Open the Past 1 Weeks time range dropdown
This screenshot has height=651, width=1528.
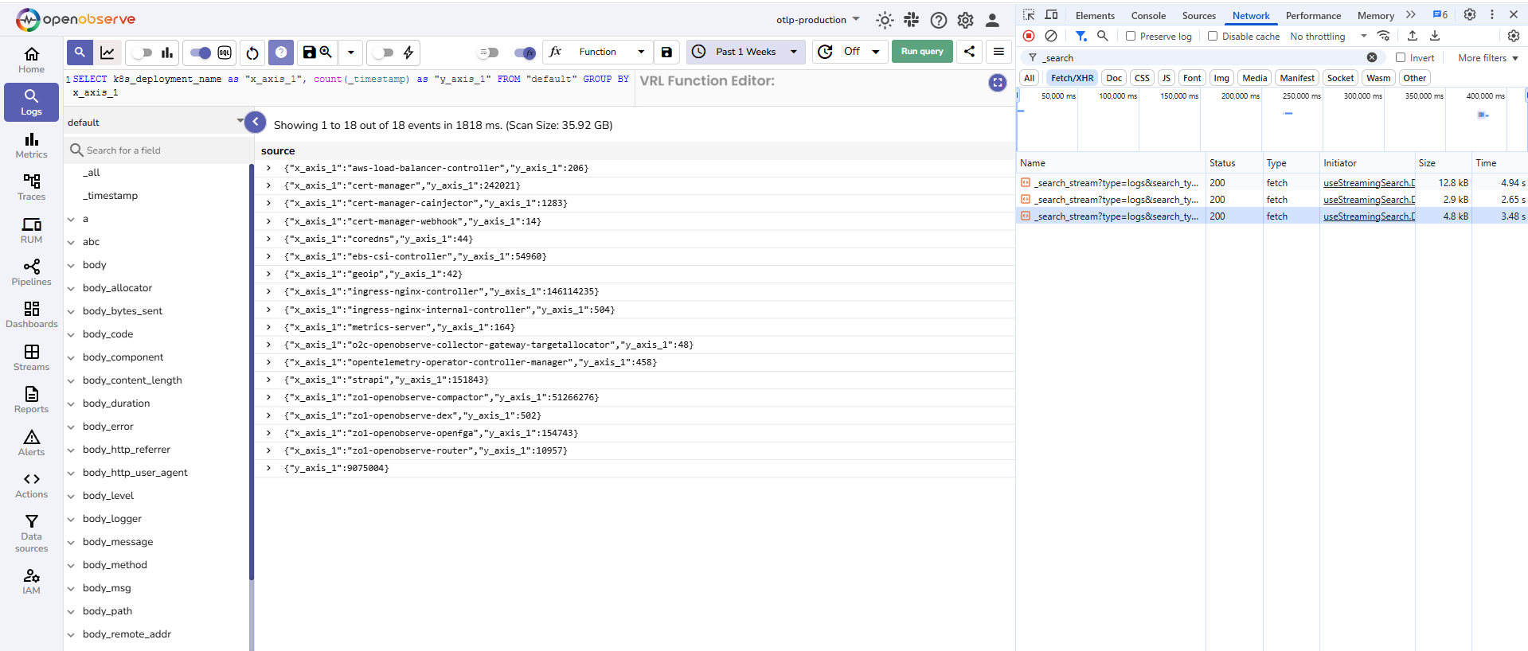(x=744, y=52)
